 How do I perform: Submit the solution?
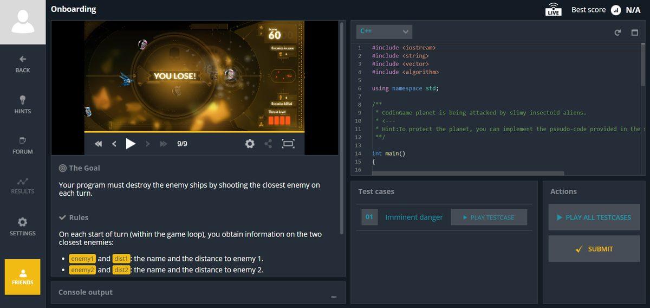594,249
